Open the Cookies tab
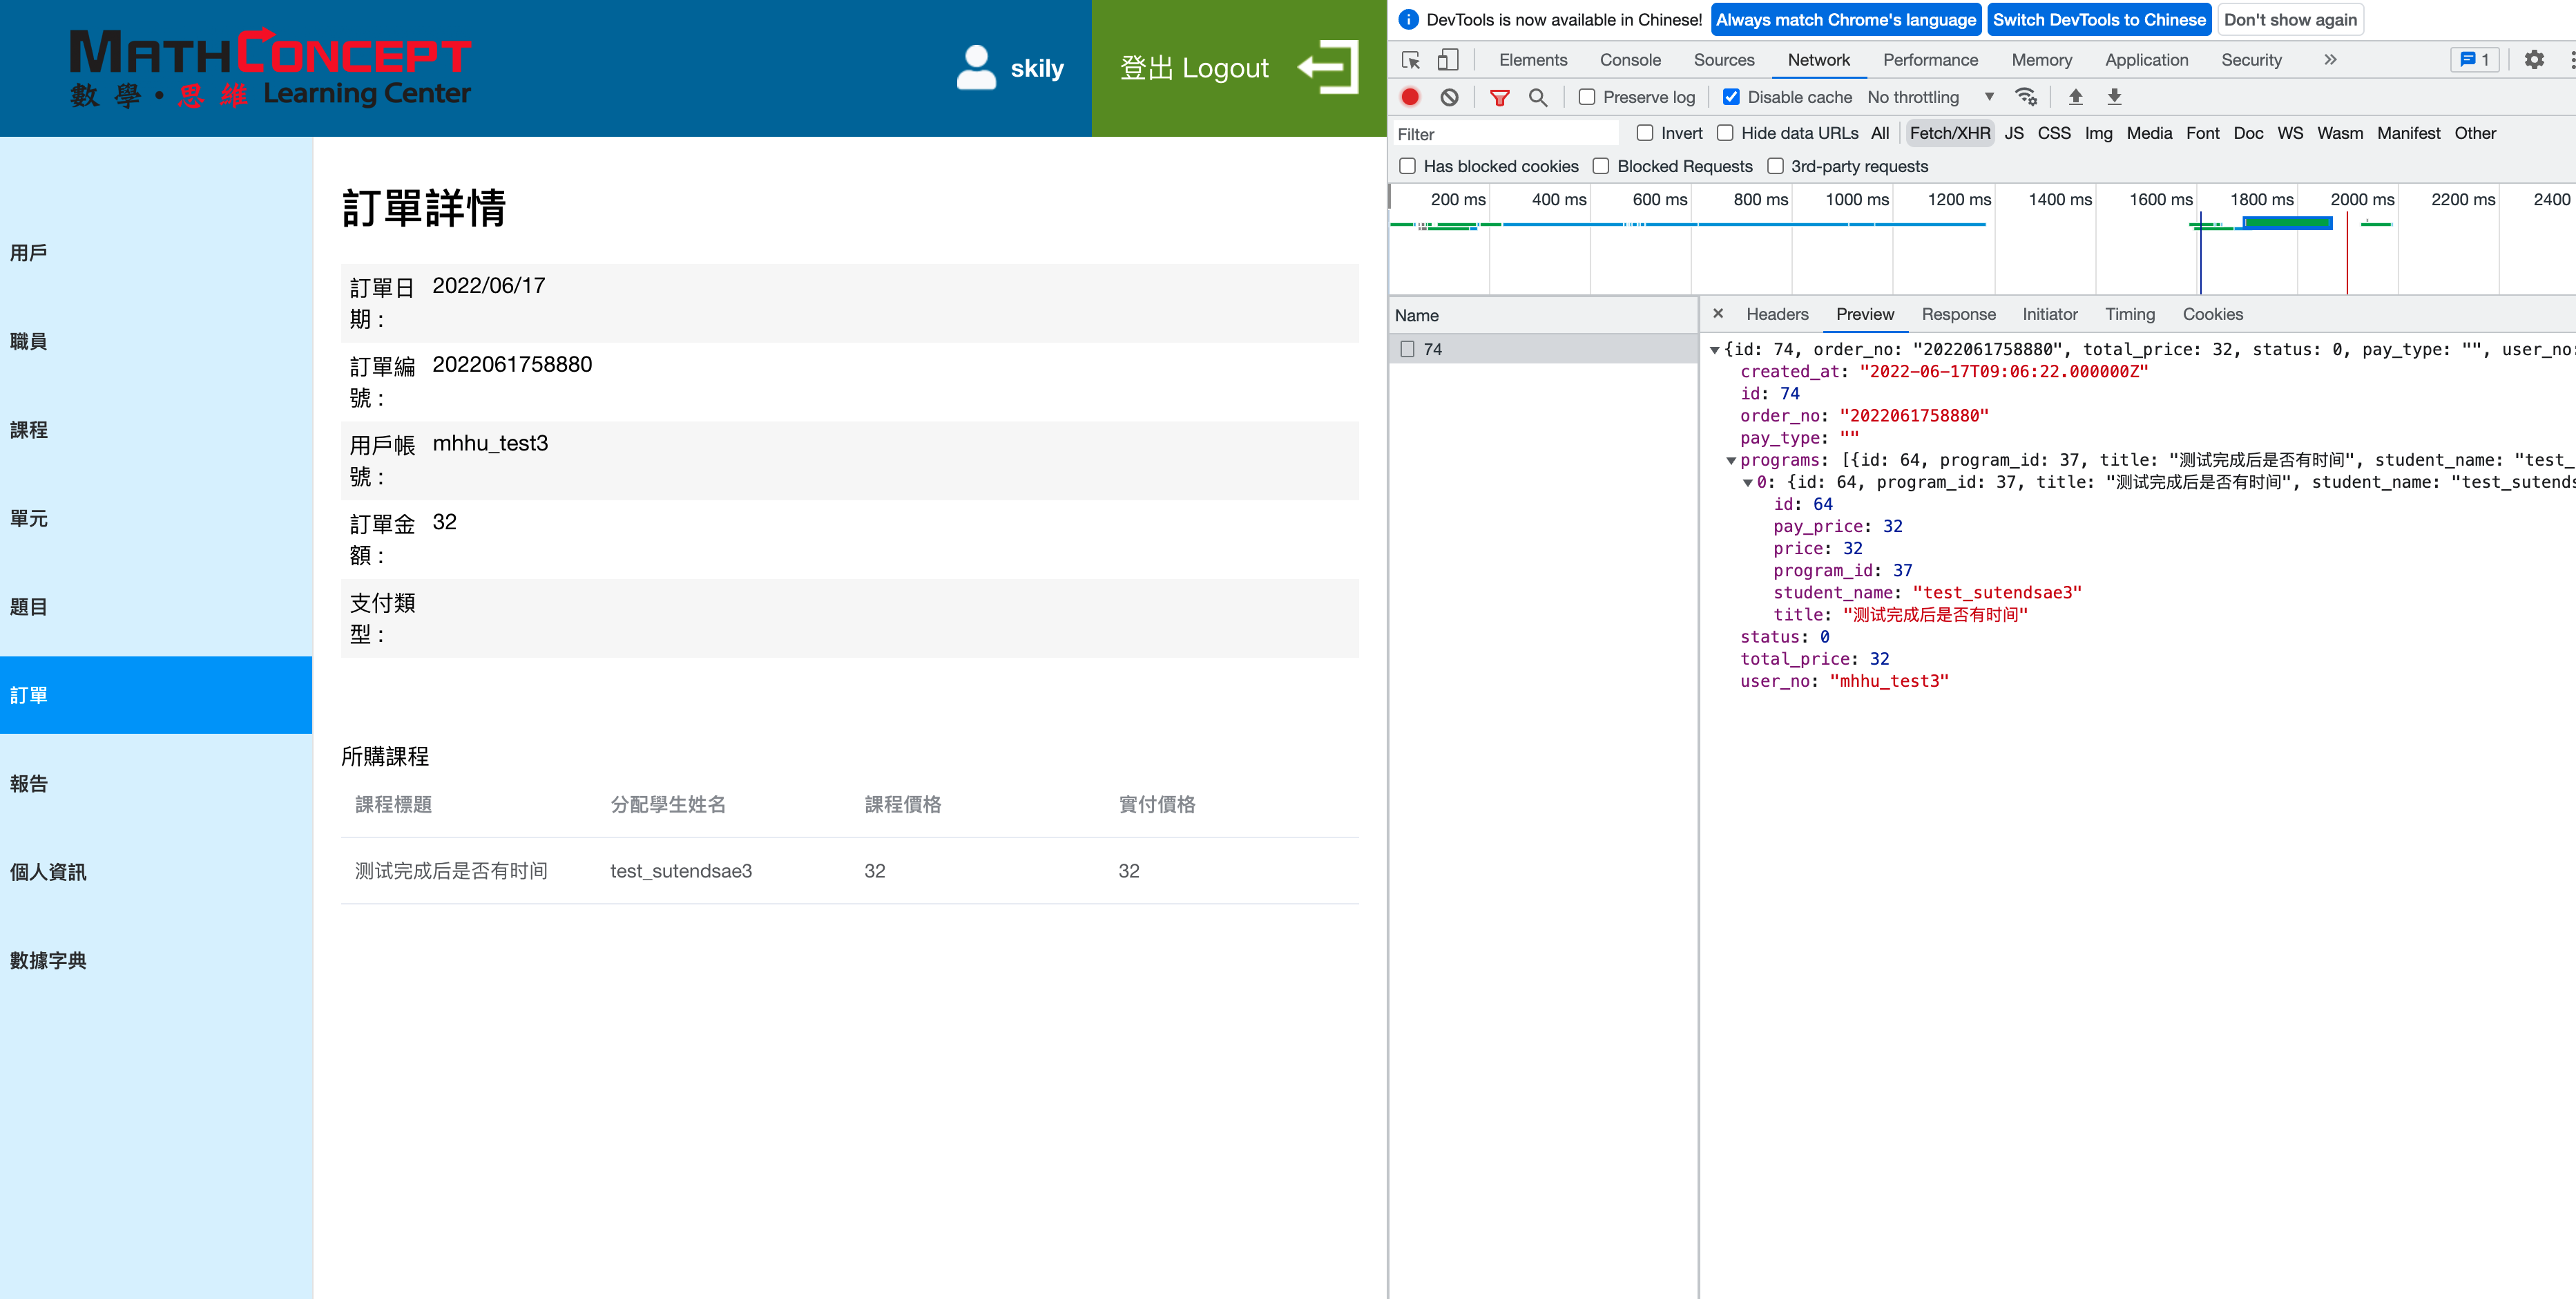Screen dimensions: 2576x1299 [2212, 314]
